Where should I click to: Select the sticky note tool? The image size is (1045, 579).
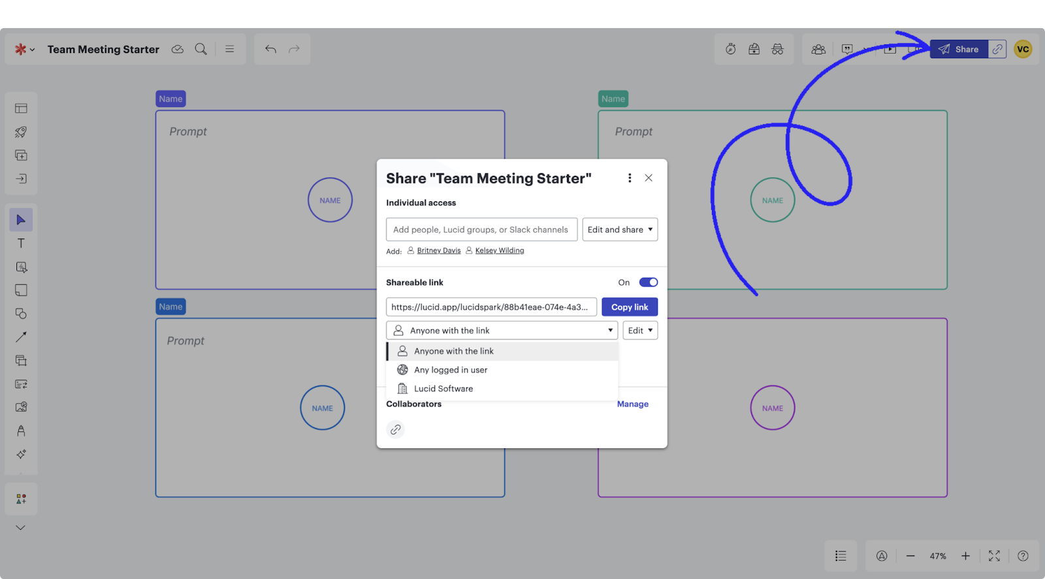pyautogui.click(x=21, y=290)
